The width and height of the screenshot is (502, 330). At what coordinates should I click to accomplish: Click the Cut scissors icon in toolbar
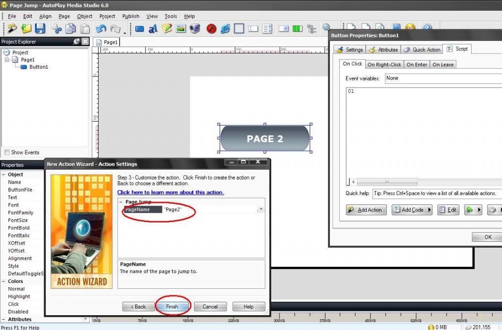click(57, 28)
